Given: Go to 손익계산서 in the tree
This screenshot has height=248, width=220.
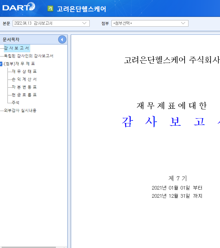Looking at the screenshot, I should point(24,79).
